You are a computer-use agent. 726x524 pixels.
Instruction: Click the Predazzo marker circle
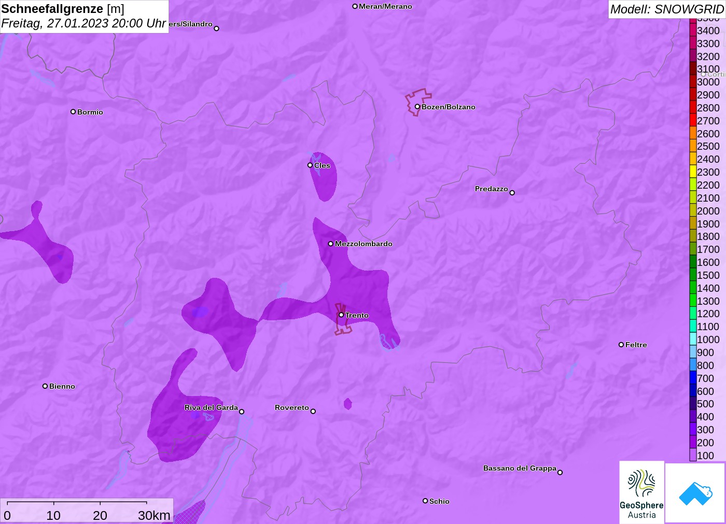(x=512, y=193)
